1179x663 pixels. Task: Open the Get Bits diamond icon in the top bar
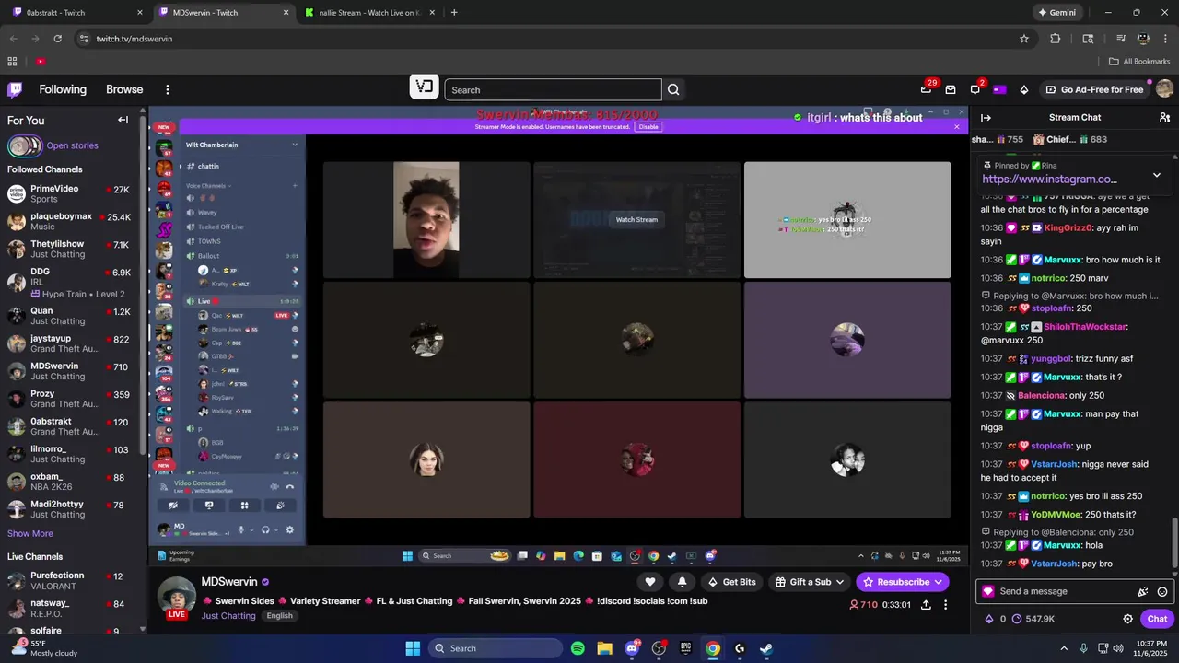1024,89
